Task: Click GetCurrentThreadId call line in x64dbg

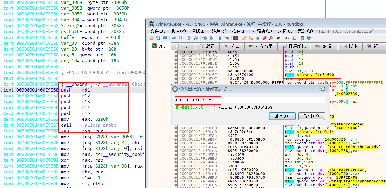Action: 332,147
